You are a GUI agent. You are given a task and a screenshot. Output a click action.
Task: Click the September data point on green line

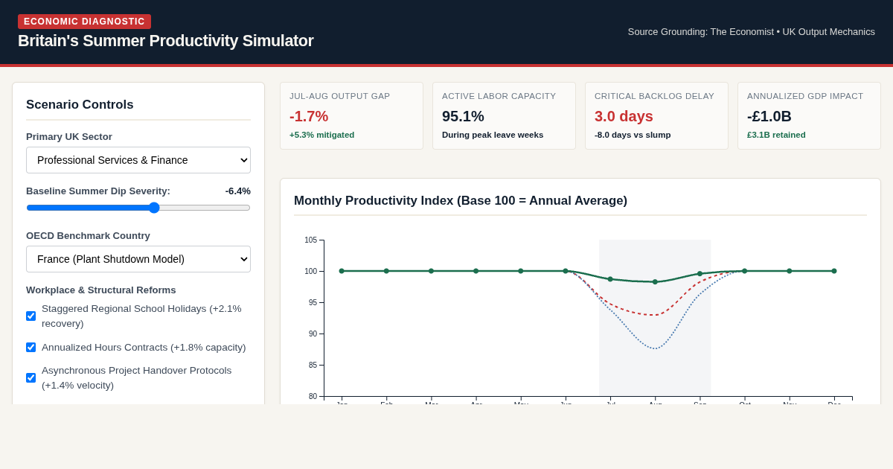pyautogui.click(x=700, y=274)
